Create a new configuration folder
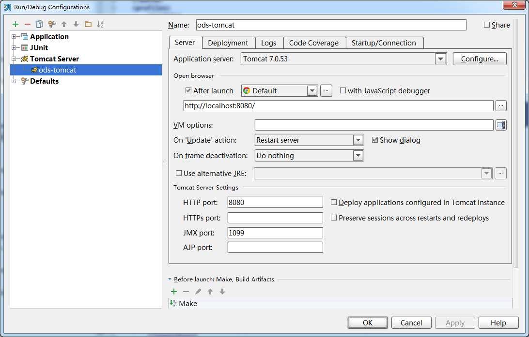This screenshot has width=529, height=337. click(88, 24)
